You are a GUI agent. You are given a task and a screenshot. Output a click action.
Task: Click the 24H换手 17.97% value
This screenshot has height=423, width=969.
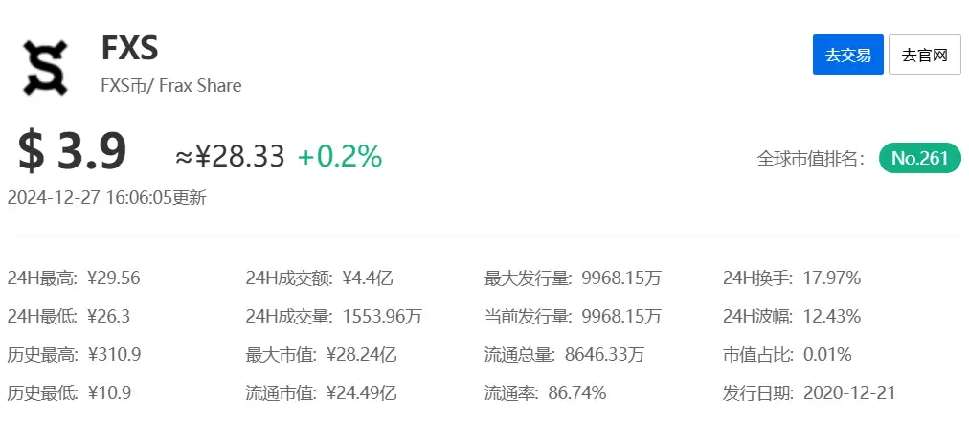coord(830,278)
